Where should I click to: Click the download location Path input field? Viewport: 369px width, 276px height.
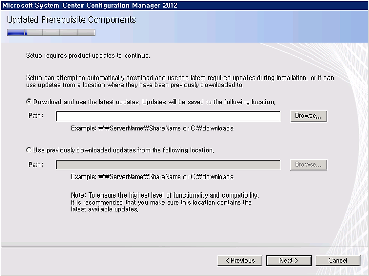coord(168,116)
